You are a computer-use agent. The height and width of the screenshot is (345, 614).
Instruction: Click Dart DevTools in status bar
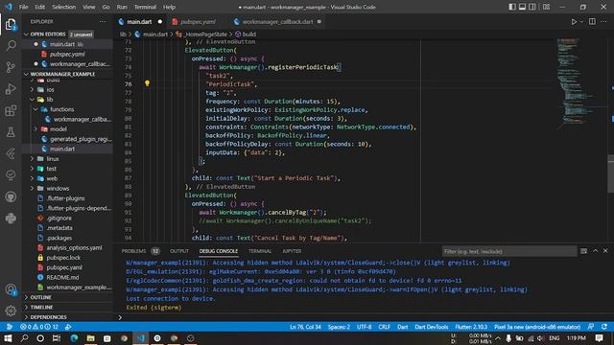(x=431, y=327)
